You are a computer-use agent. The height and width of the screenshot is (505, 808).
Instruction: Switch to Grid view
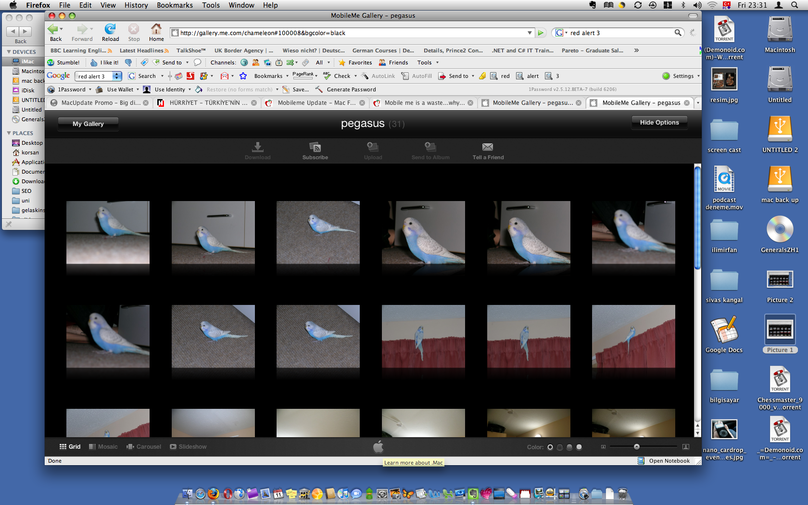[70, 447]
